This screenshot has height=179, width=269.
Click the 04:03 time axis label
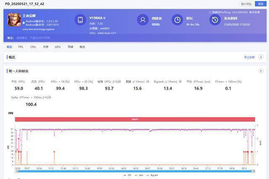(x=124, y=168)
